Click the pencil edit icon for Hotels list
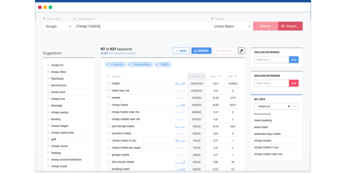 coord(289,107)
